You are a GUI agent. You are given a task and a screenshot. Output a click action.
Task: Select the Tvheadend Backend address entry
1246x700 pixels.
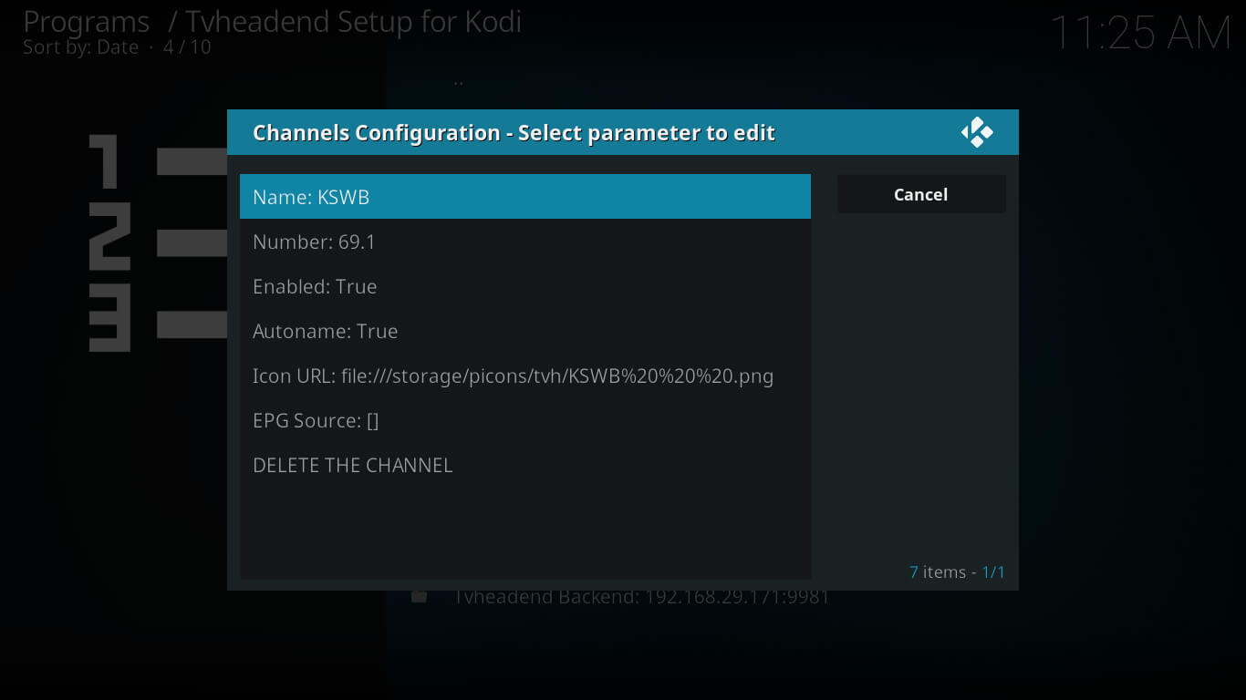[641, 598]
